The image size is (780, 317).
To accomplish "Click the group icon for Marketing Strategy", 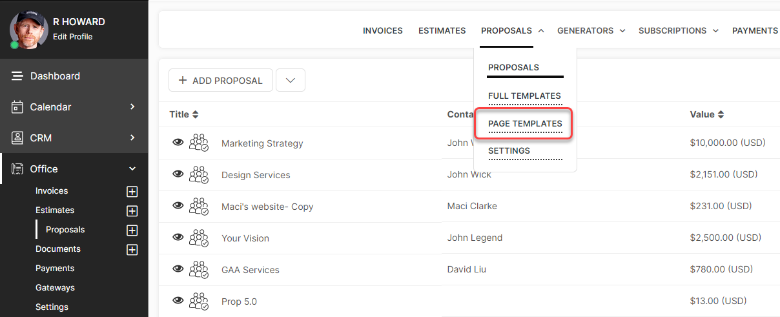I will 199,143.
